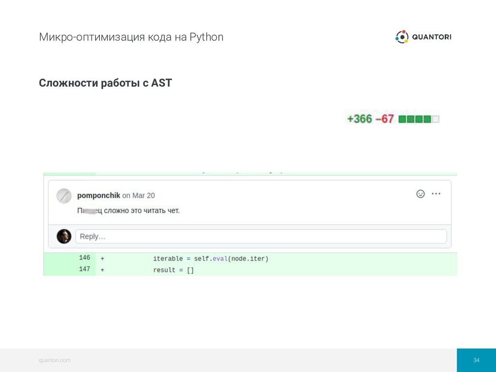This screenshot has height=372, width=496.
Task: Select diff line number 147
Action: click(x=84, y=269)
